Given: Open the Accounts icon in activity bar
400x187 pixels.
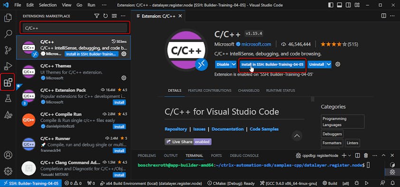Looking at the screenshot, I should pyautogui.click(x=8, y=155).
